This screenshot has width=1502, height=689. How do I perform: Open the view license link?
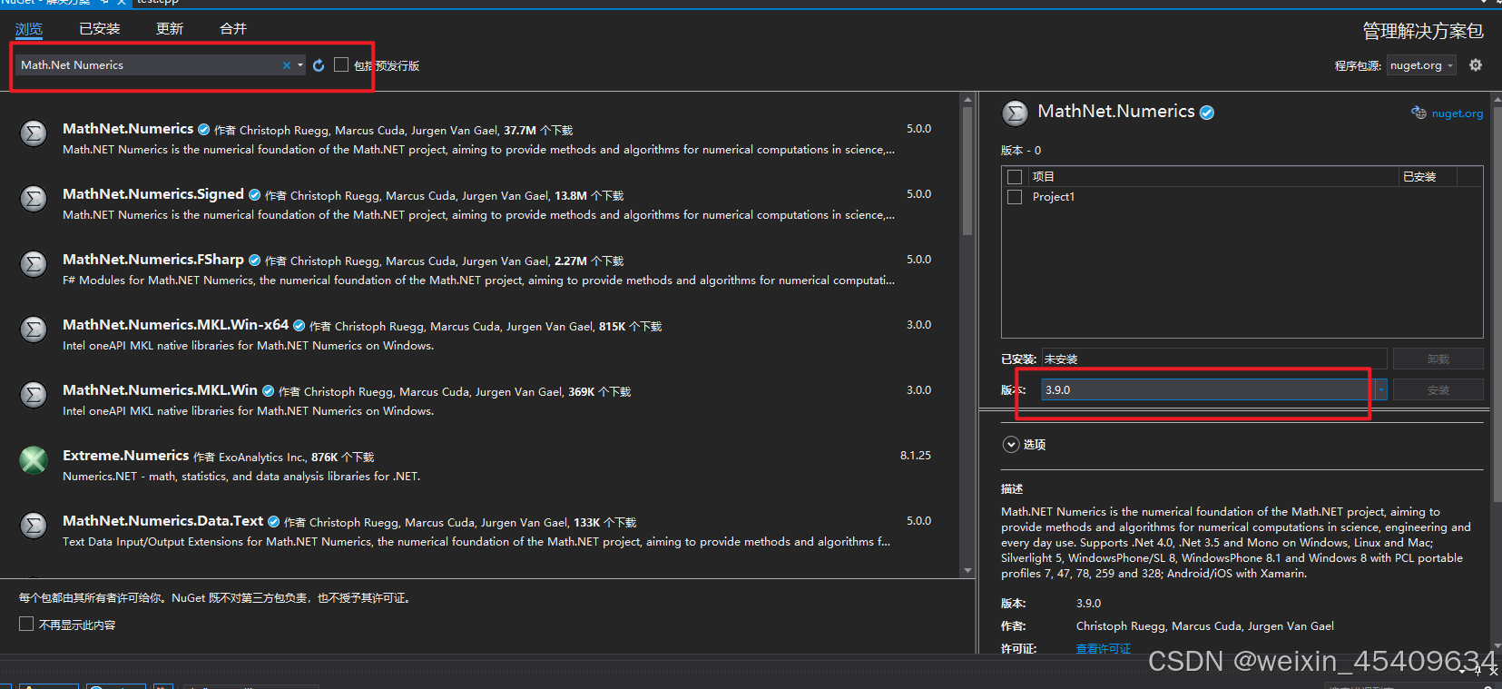(1104, 649)
